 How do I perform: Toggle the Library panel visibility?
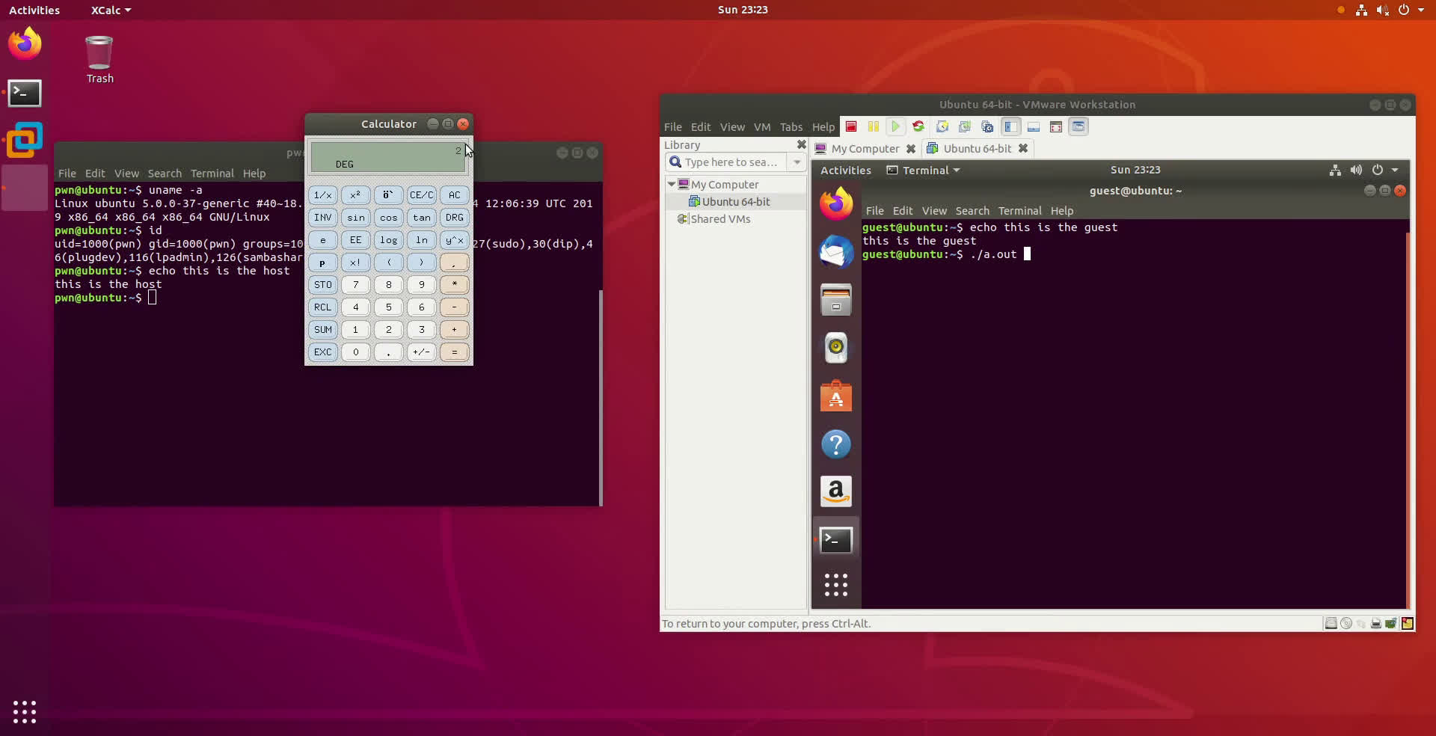(1011, 126)
